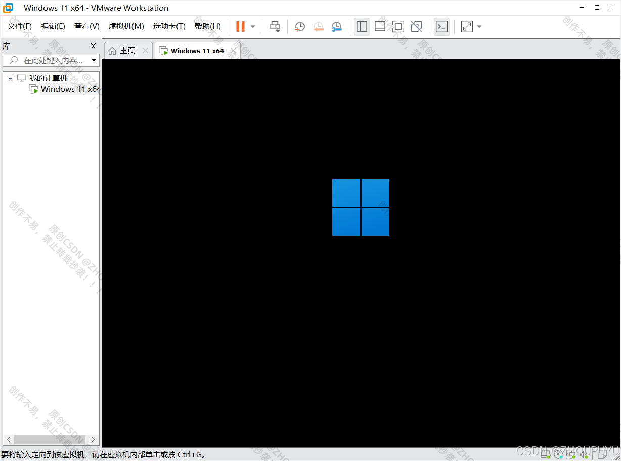
Task: Switch to Unity mode
Action: [416, 27]
